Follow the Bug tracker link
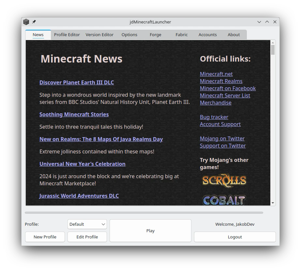301x271 pixels. [x=214, y=117]
